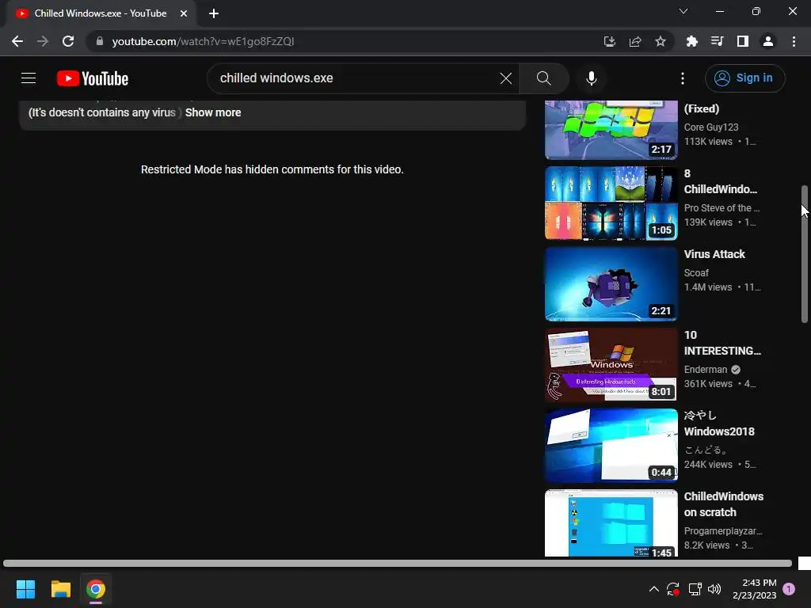Bookmark this tab with star icon

point(661,41)
